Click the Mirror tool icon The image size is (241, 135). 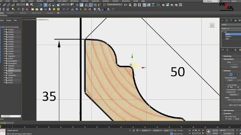pos(126,5)
